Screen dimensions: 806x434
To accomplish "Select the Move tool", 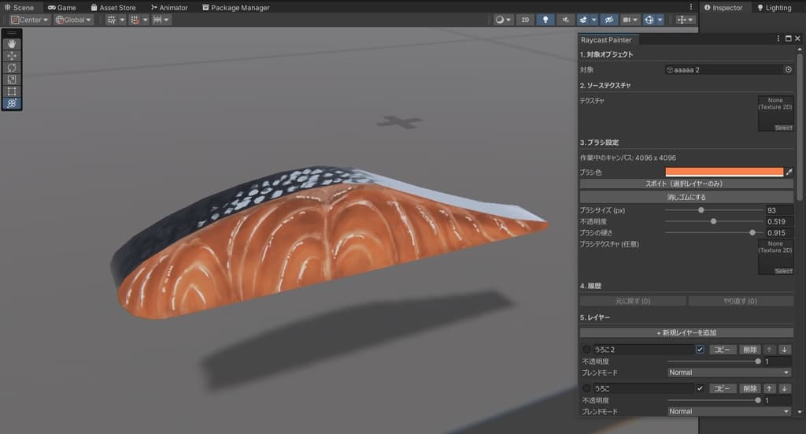I will tap(12, 56).
